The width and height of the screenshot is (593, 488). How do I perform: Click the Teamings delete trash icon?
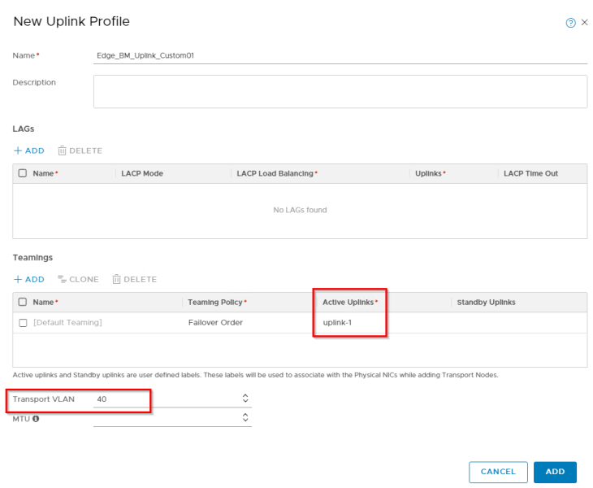tap(116, 279)
